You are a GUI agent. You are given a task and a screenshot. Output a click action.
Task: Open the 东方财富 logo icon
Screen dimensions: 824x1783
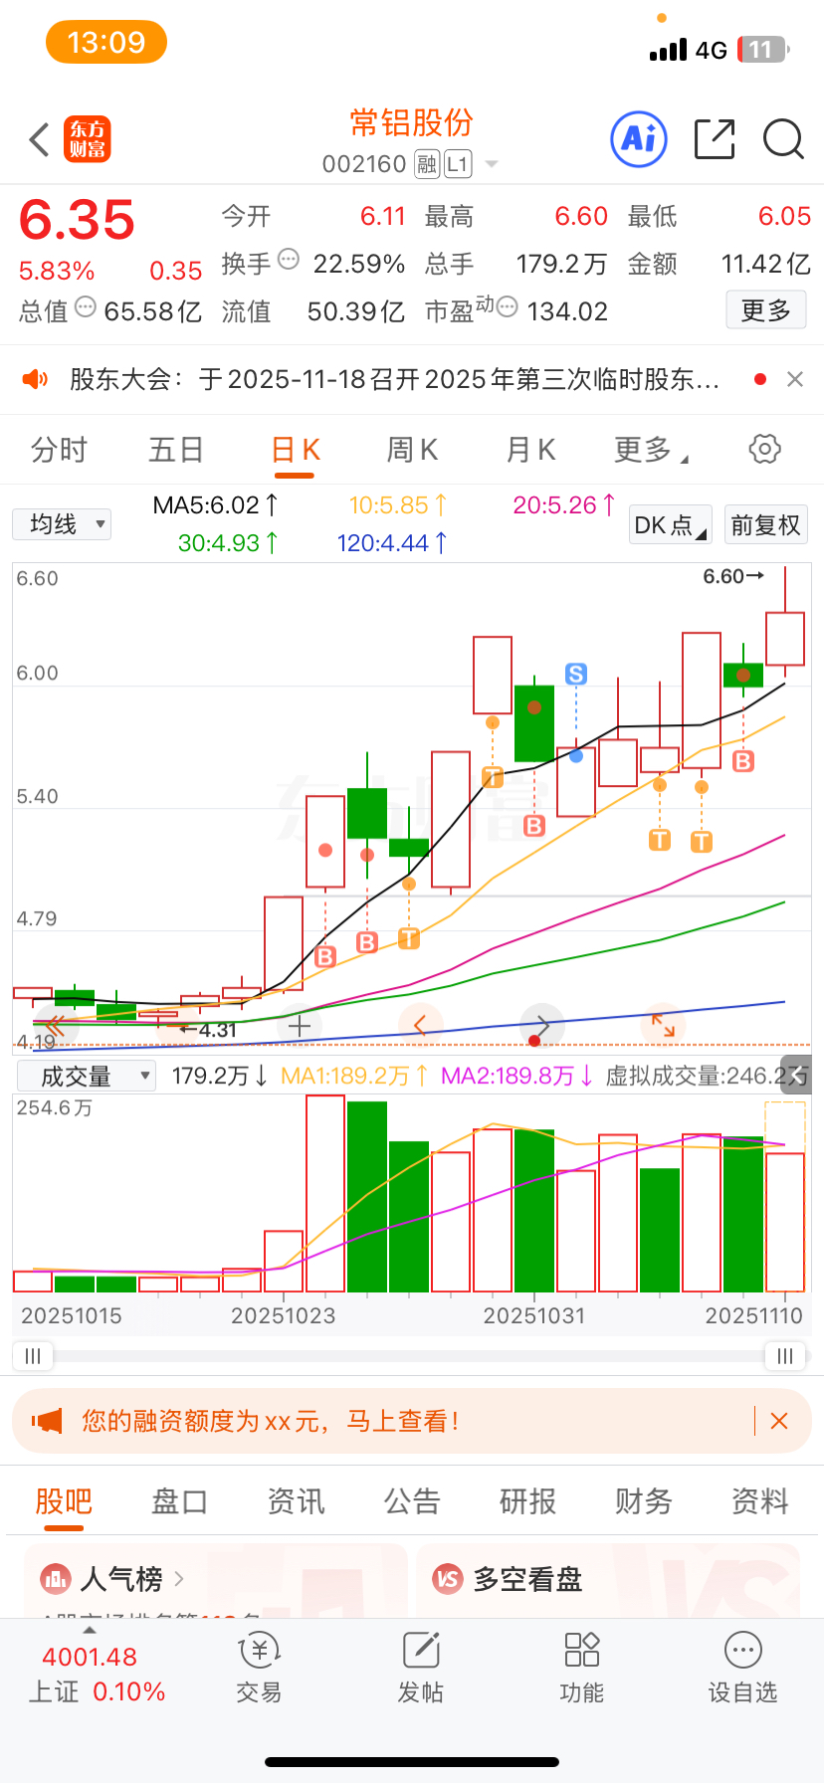(88, 139)
